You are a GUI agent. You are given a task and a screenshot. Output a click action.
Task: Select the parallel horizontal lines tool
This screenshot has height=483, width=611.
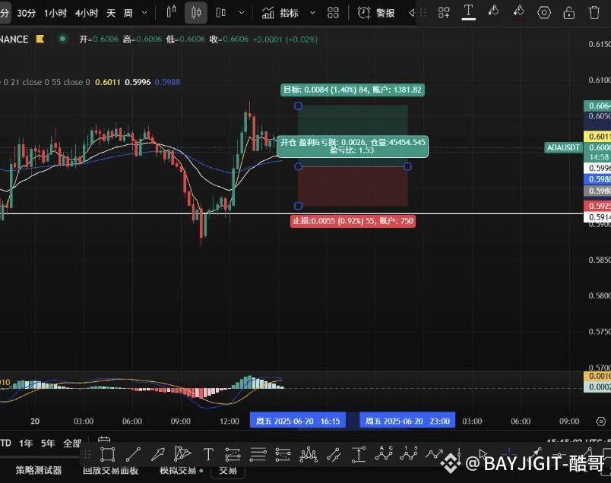[258, 454]
